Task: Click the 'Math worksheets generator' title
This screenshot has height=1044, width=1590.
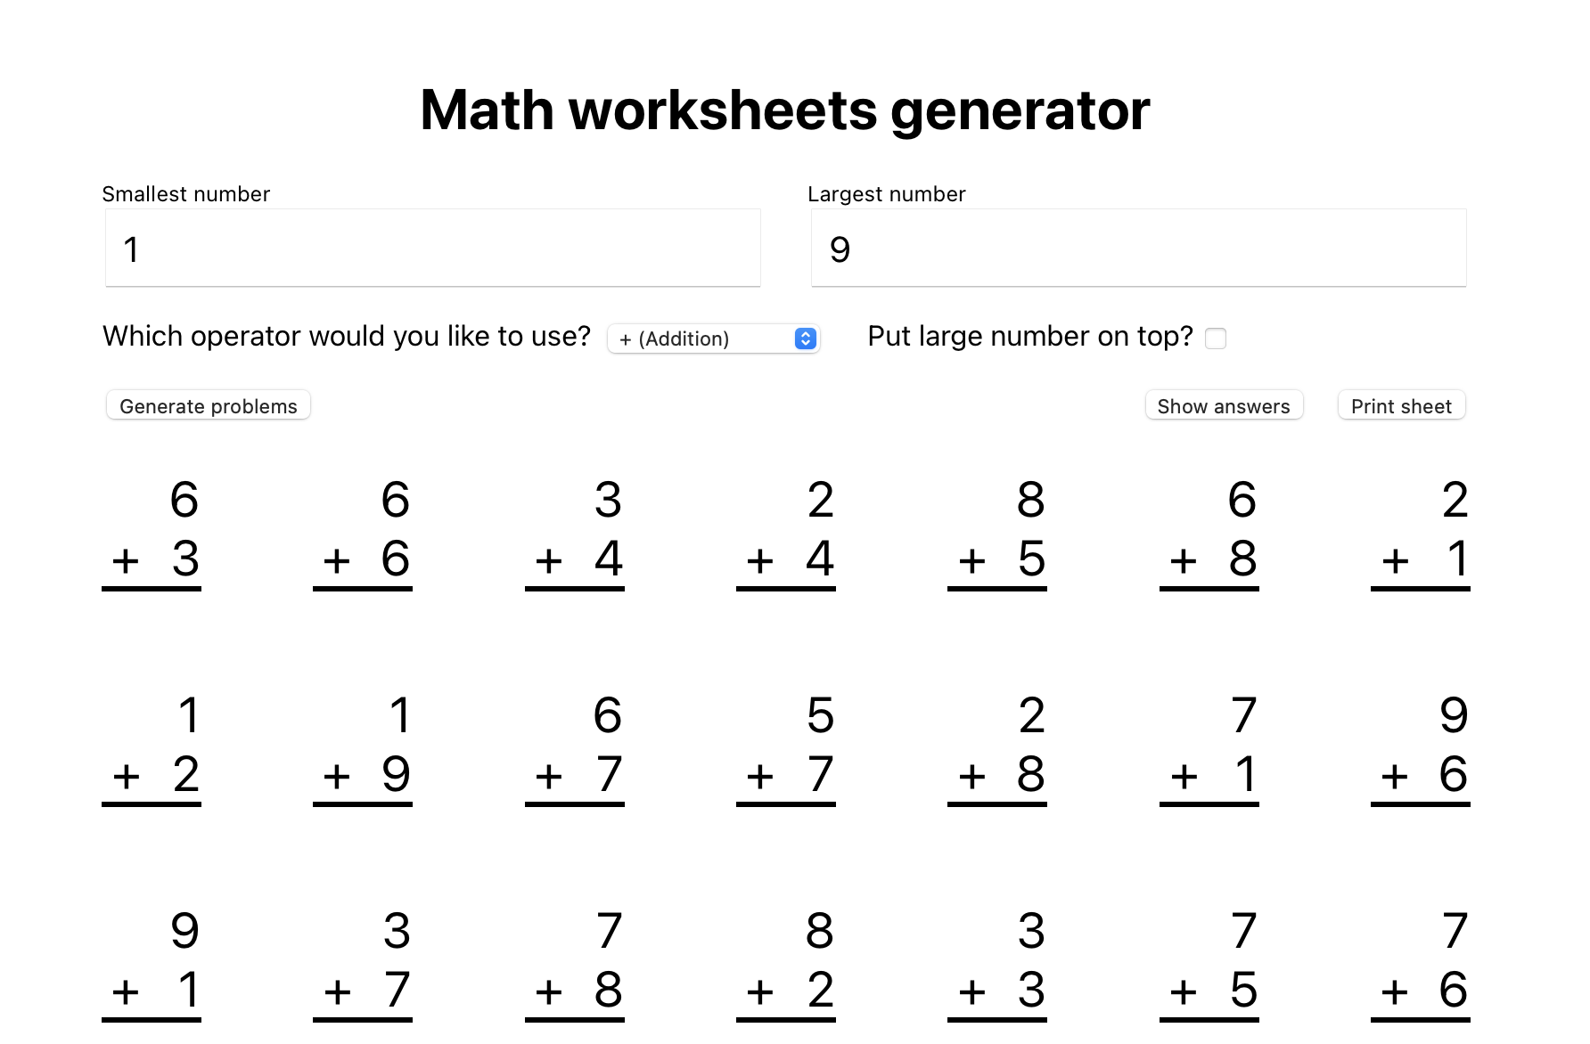Action: tap(784, 109)
